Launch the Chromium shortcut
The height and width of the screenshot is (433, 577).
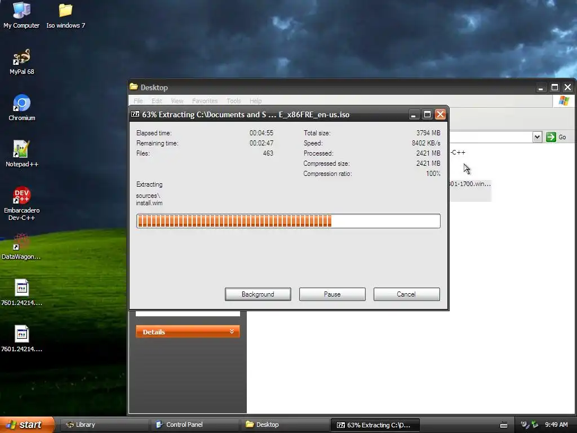(22, 108)
